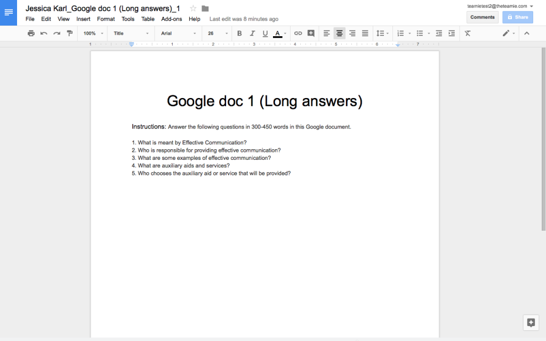Click the Share button

pos(517,17)
